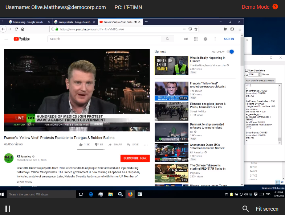Go forward in Firefox
The width and height of the screenshot is (285, 215).
point(10,29)
